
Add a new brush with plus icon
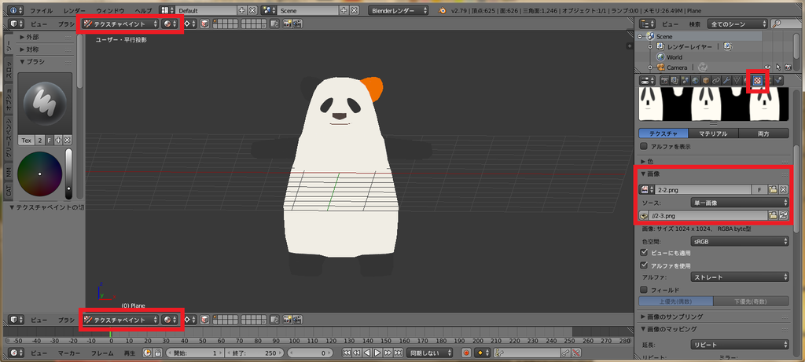[58, 140]
